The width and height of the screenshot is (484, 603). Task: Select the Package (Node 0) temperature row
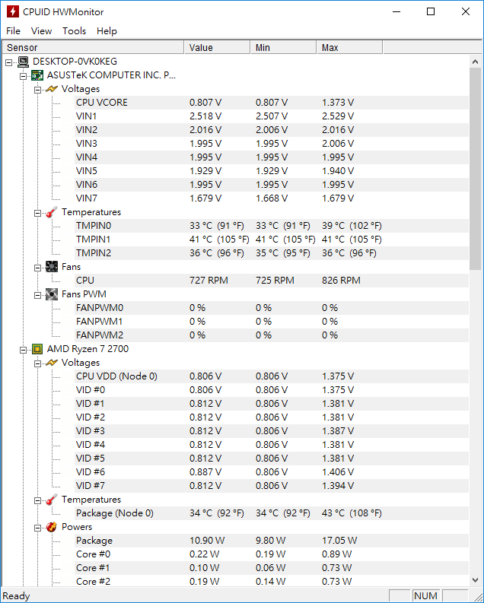click(272, 513)
